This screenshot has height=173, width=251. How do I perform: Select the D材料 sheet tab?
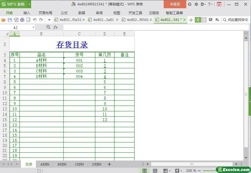tap(97, 164)
